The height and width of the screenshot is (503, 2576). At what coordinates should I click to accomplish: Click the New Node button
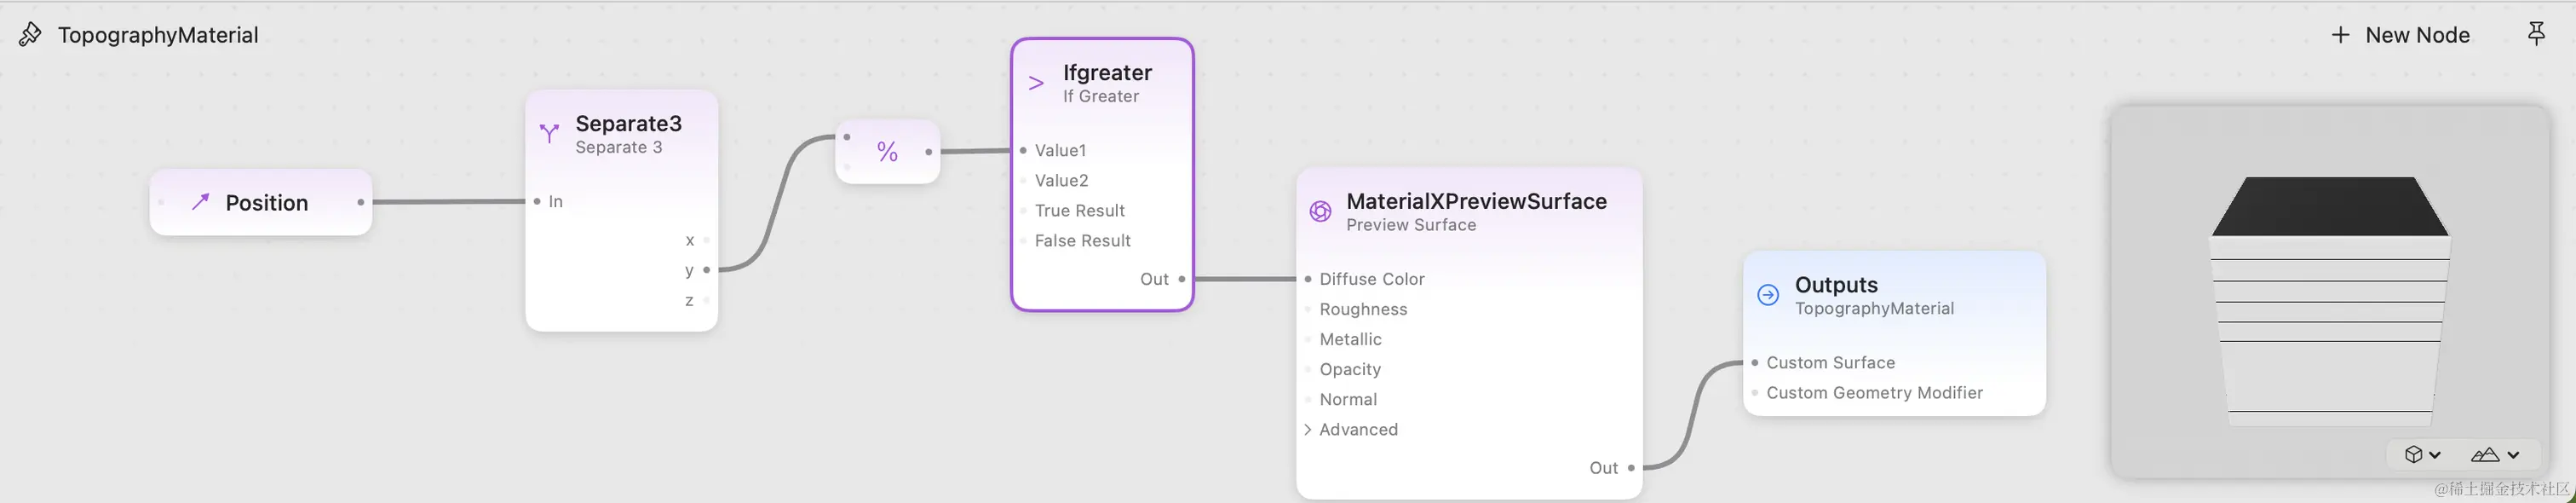pos(2400,35)
